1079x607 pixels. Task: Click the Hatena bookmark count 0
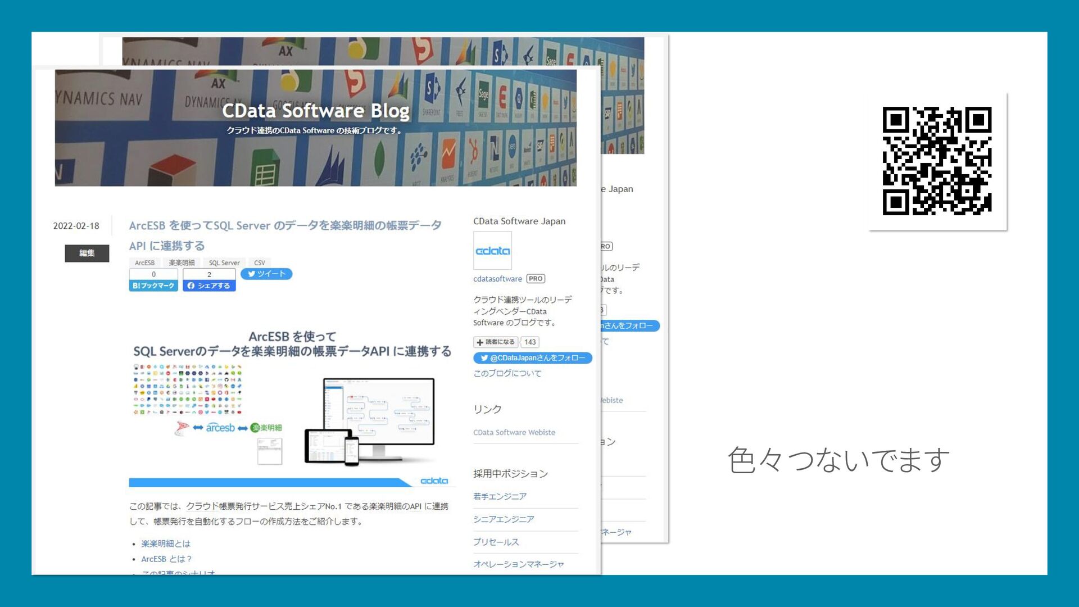point(153,274)
